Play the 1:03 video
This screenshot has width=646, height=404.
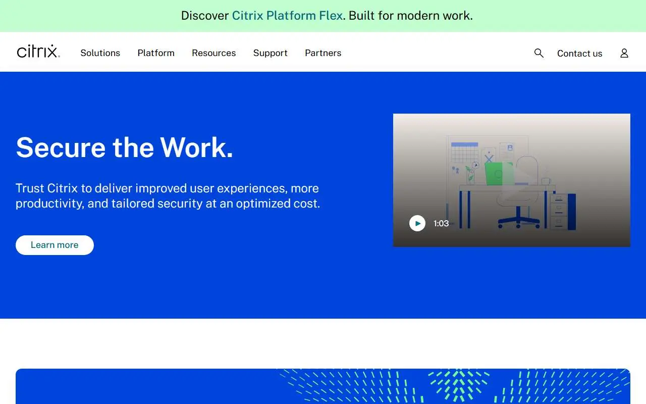click(417, 223)
